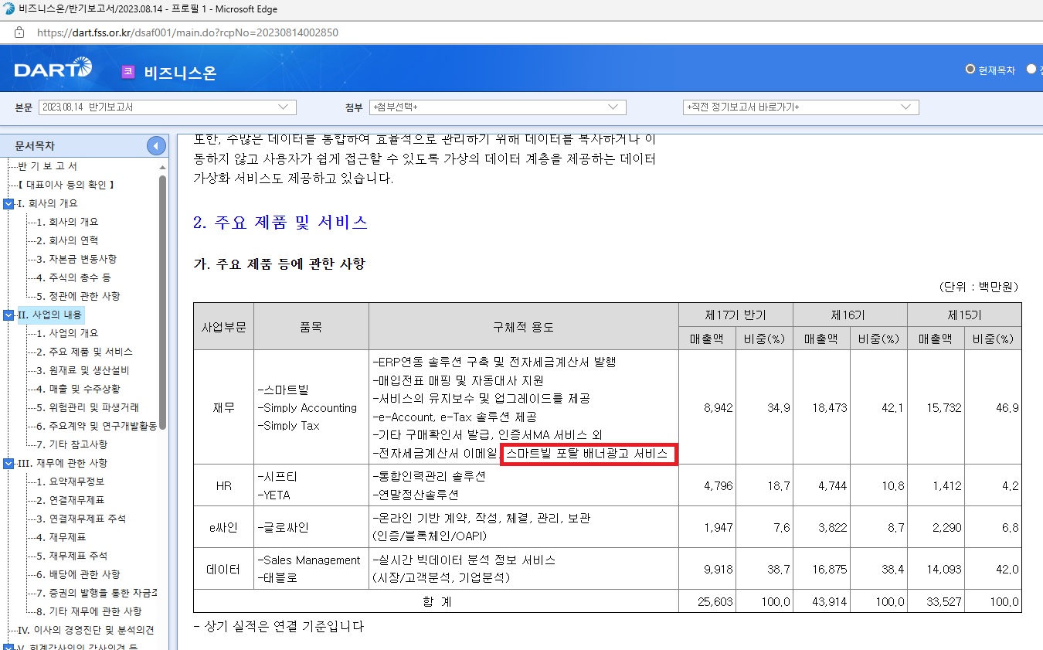Click the purple KOSDAQ 코 badge icon
This screenshot has height=650, width=1043.
[x=128, y=72]
